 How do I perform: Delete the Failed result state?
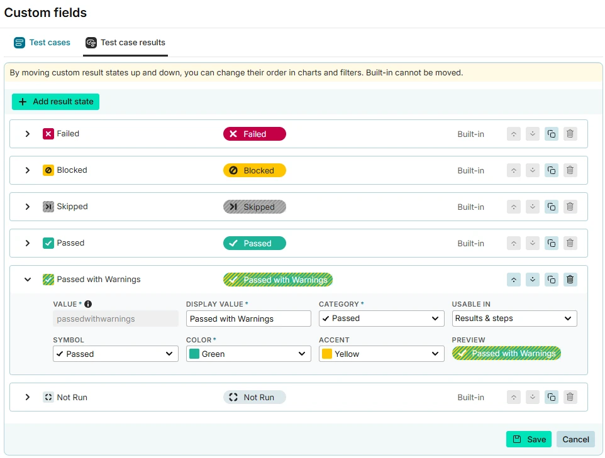(x=570, y=134)
